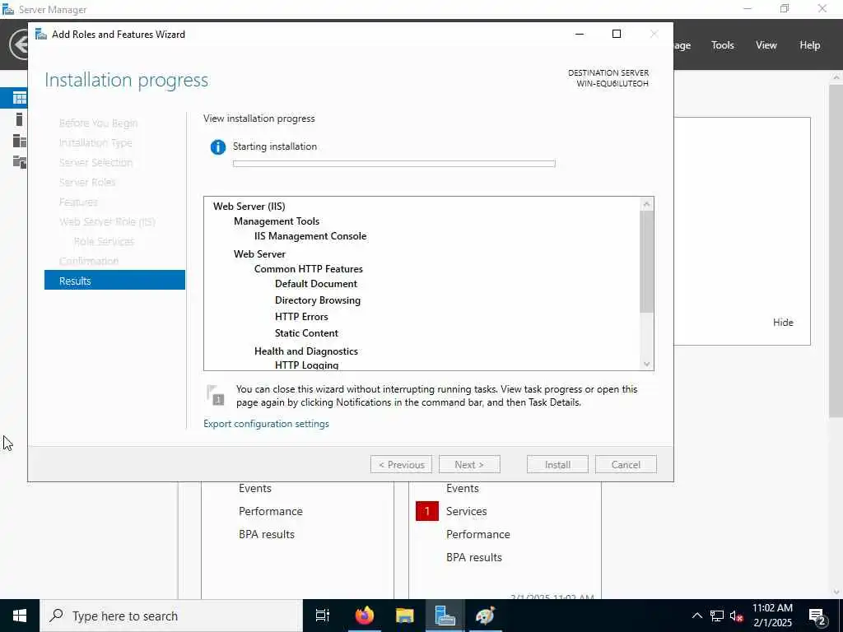Screen dimensions: 843x632
Task: Click the Previous button
Action: (x=401, y=465)
